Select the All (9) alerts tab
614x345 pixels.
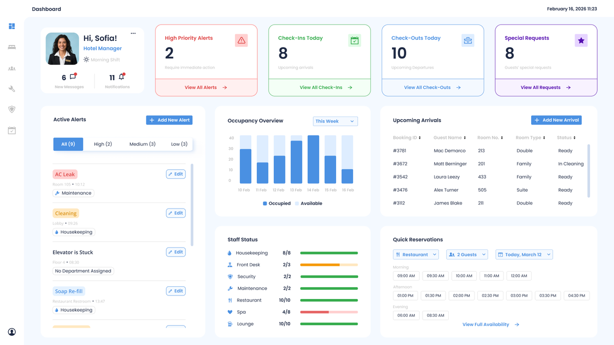coord(68,144)
